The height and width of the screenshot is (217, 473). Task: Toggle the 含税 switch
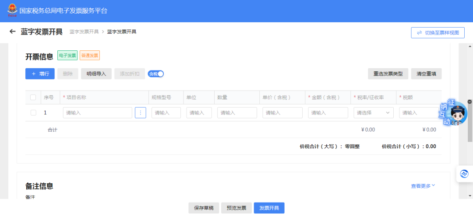tap(156, 74)
